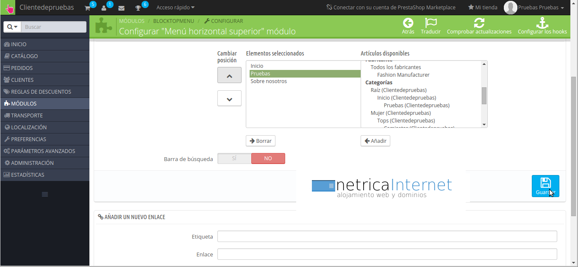The width and height of the screenshot is (578, 267).
Task: Select Tops (Clientedepruebas) category
Action: (x=406, y=121)
